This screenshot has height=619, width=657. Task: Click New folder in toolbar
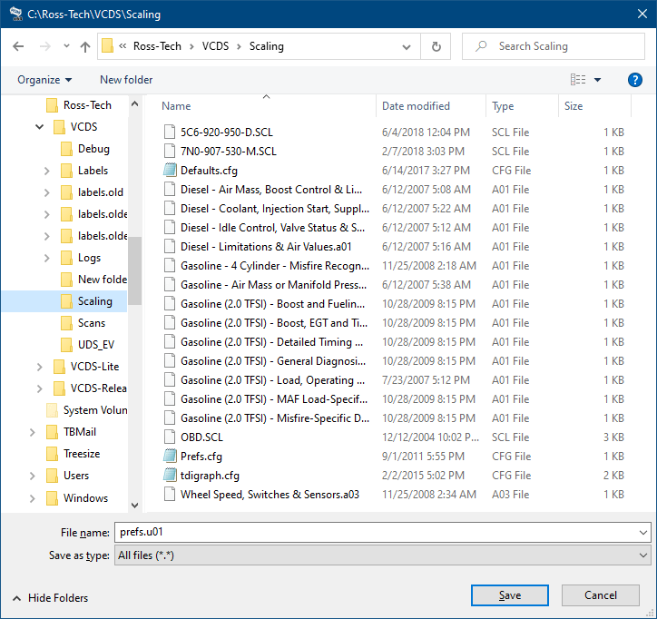(x=126, y=80)
